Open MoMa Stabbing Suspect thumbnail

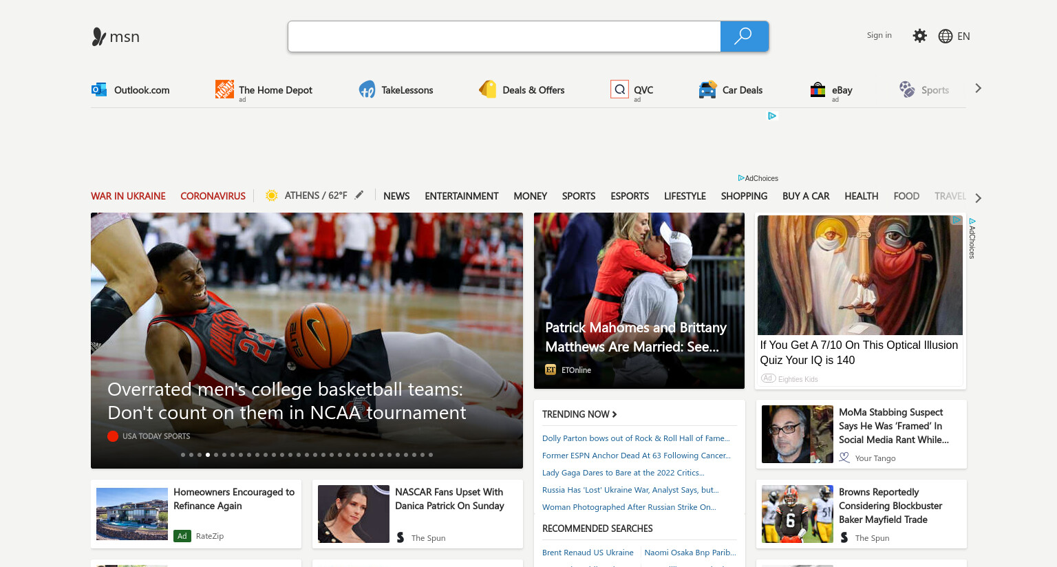(798, 434)
